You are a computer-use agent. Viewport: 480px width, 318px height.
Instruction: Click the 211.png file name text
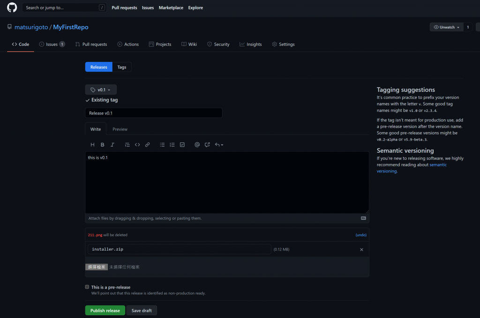click(x=95, y=235)
